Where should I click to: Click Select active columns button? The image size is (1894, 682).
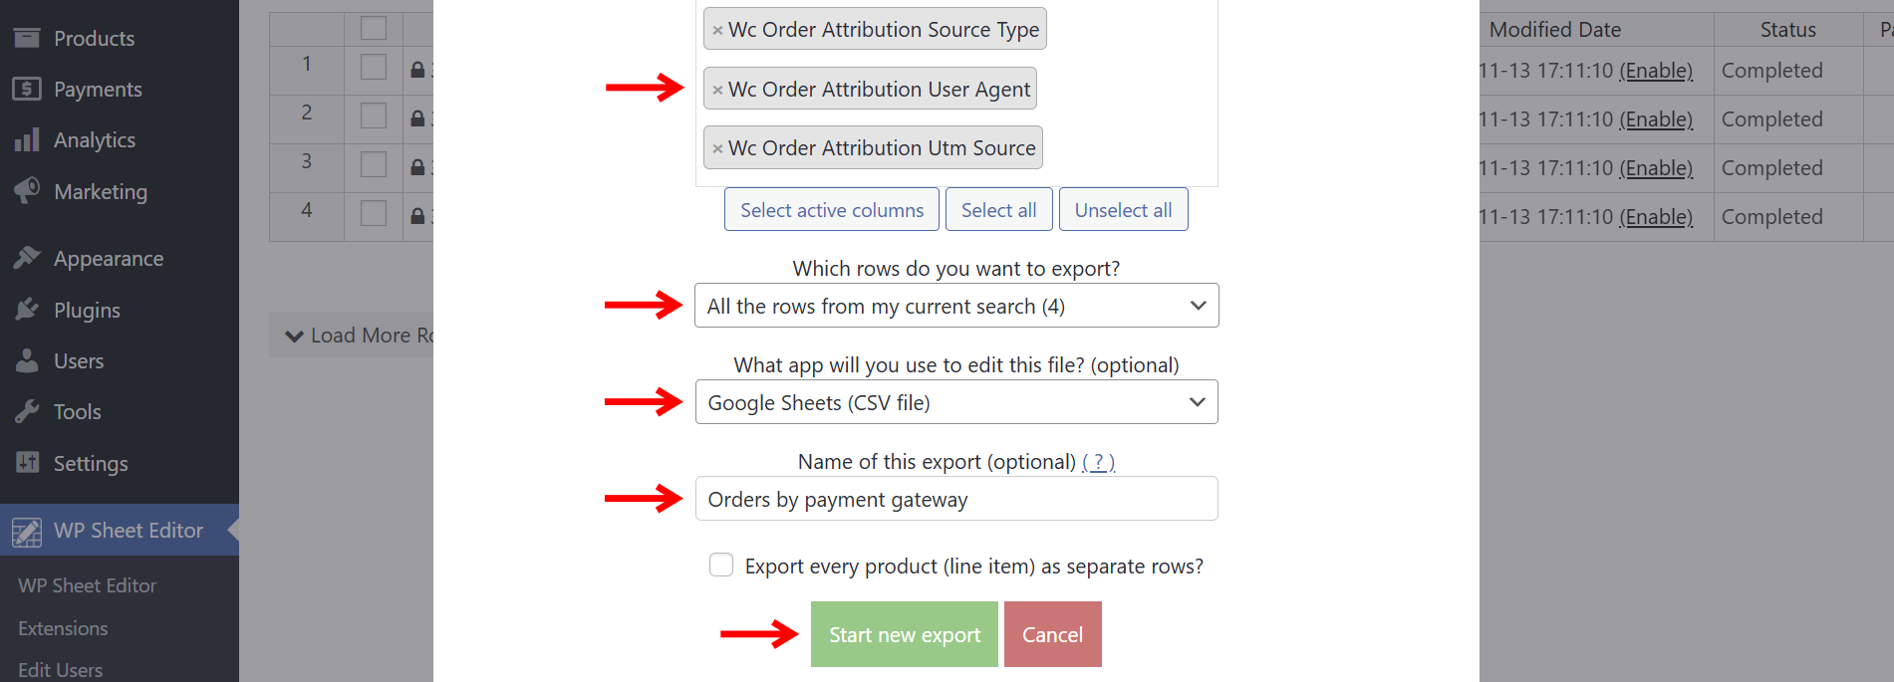point(831,210)
